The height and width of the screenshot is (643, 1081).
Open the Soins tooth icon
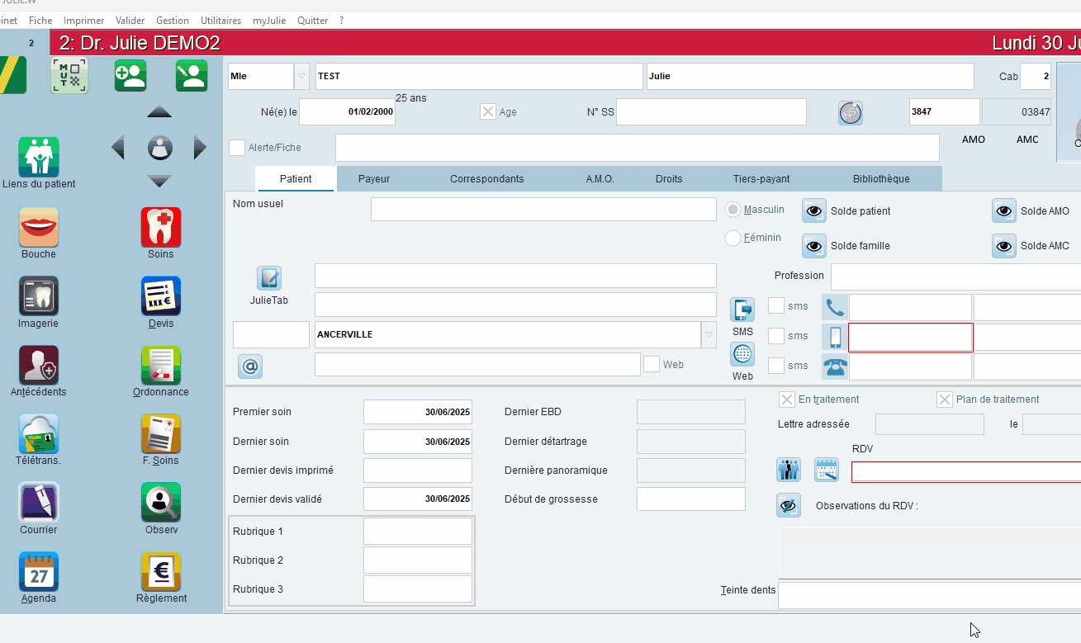click(x=161, y=227)
